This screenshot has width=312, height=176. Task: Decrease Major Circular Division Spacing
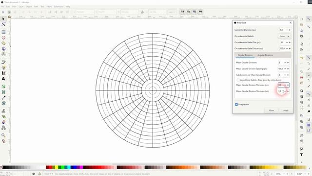tap(285, 69)
